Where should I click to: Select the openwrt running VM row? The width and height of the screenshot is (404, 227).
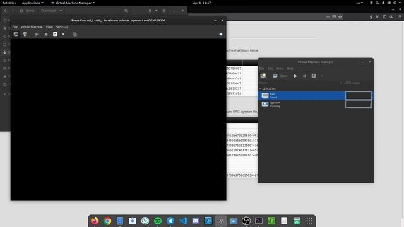pos(316,104)
